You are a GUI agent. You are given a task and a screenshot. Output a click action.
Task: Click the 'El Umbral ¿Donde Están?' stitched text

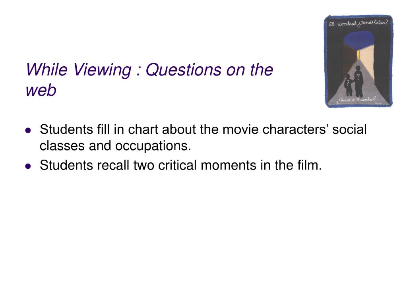coord(358,23)
